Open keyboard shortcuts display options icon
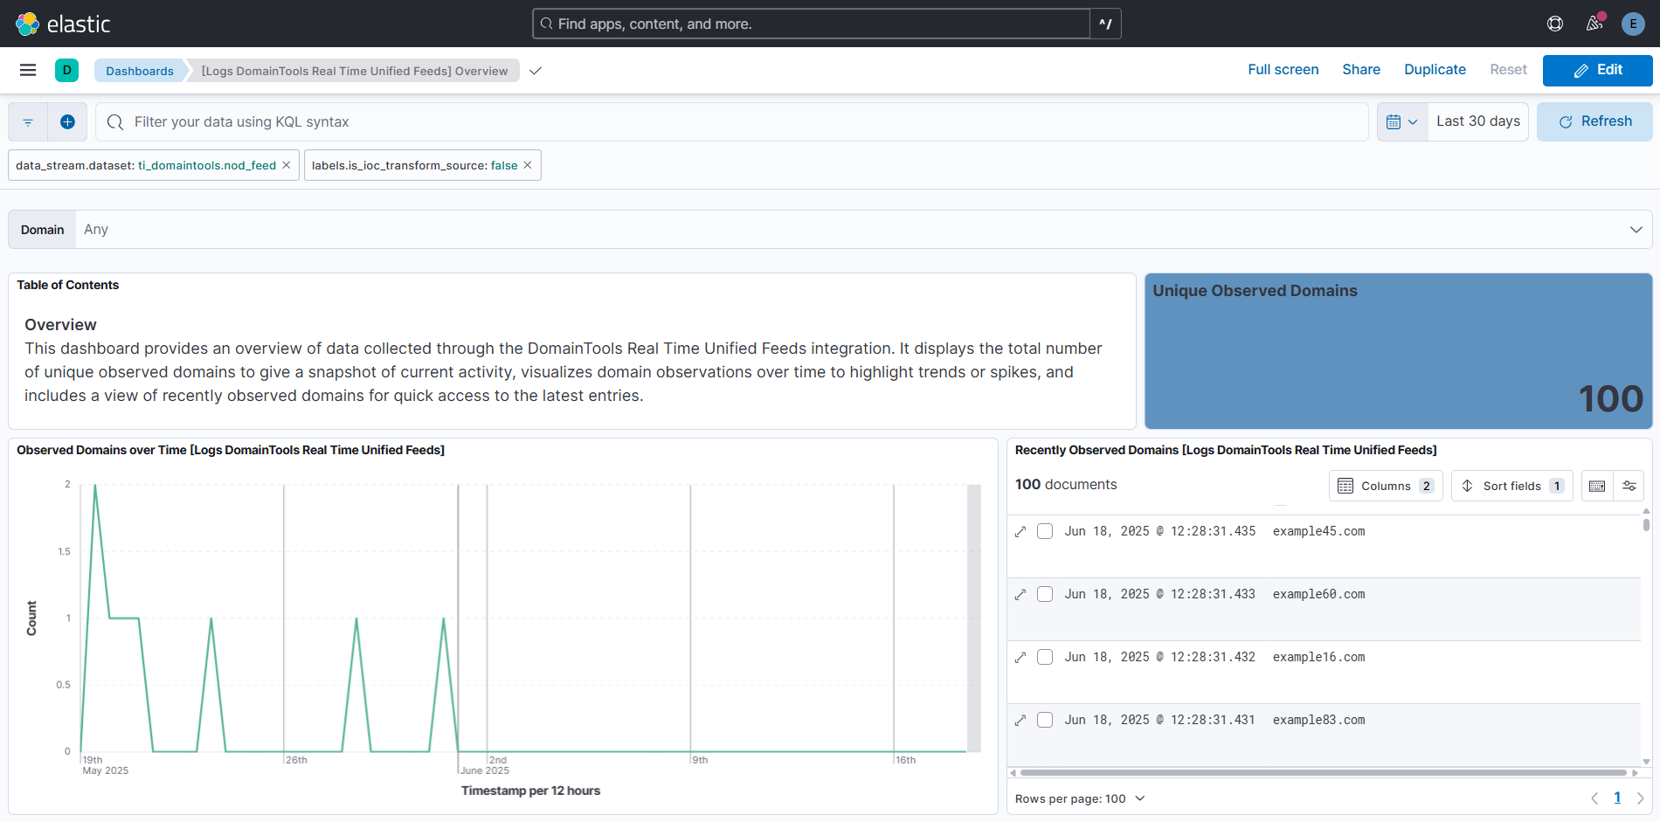The image size is (1660, 822). [1597, 486]
